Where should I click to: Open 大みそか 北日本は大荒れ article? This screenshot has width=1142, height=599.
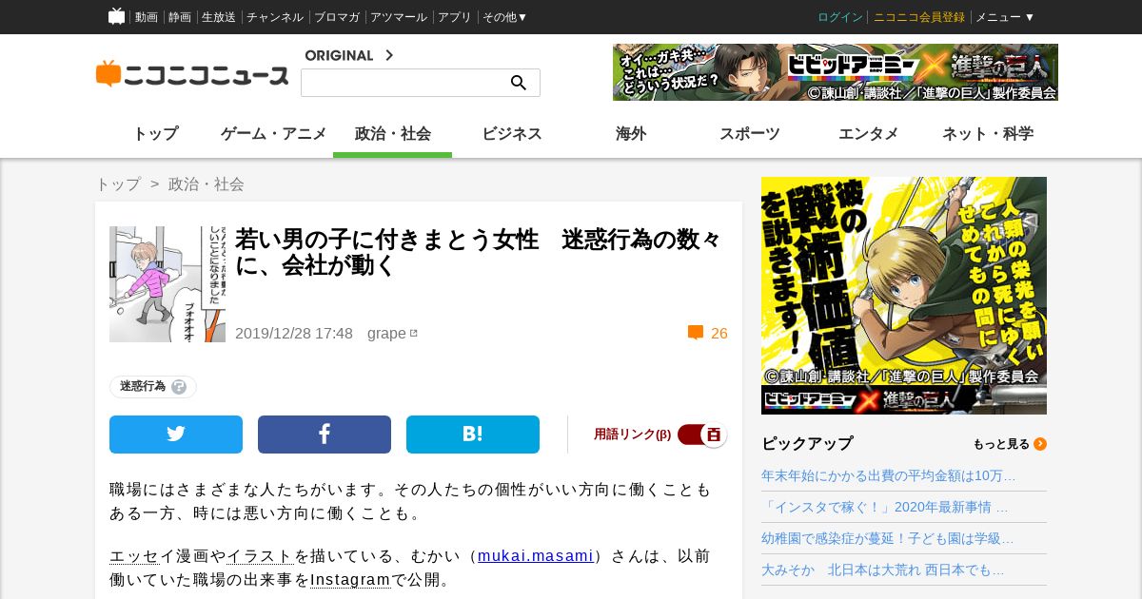(x=882, y=570)
